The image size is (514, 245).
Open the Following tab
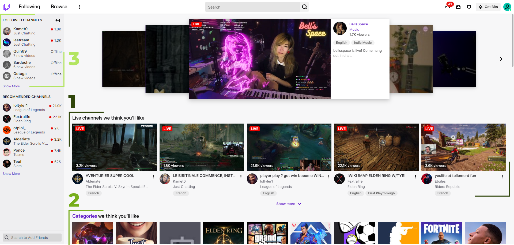[29, 7]
